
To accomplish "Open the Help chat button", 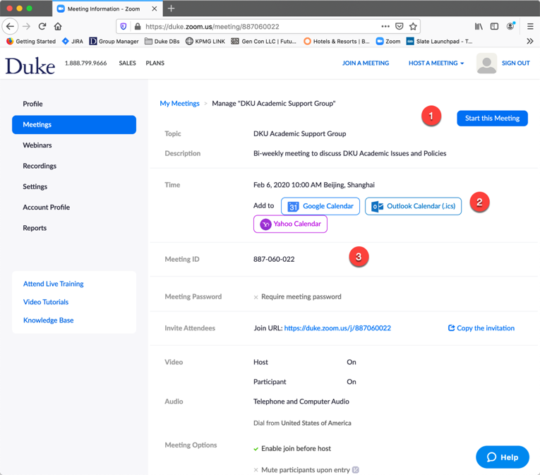I will click(503, 457).
